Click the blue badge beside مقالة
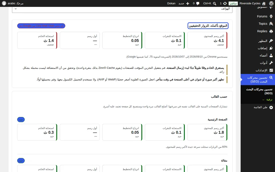The width and height of the screenshot is (275, 172). point(21,161)
